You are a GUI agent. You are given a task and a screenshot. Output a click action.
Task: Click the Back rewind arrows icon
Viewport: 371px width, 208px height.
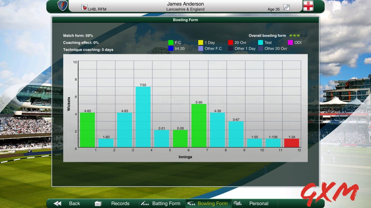pyautogui.click(x=57, y=203)
